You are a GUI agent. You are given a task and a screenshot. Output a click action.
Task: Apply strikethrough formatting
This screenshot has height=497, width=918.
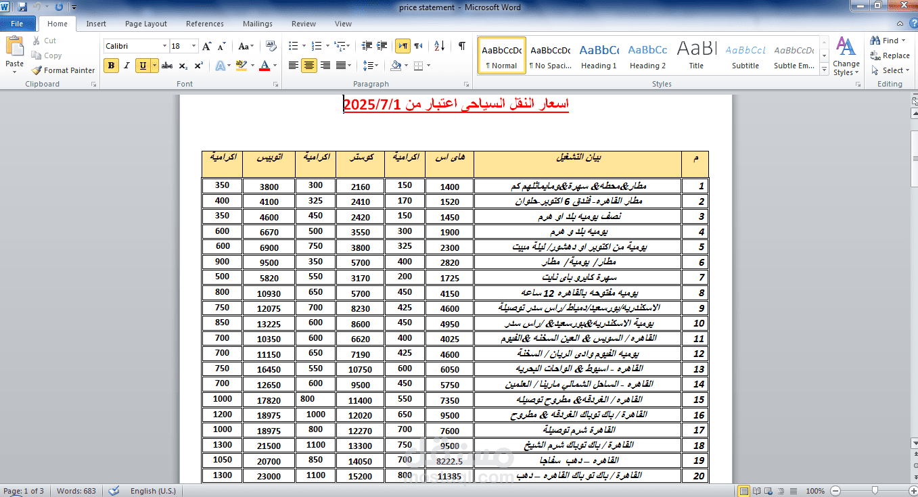point(167,66)
